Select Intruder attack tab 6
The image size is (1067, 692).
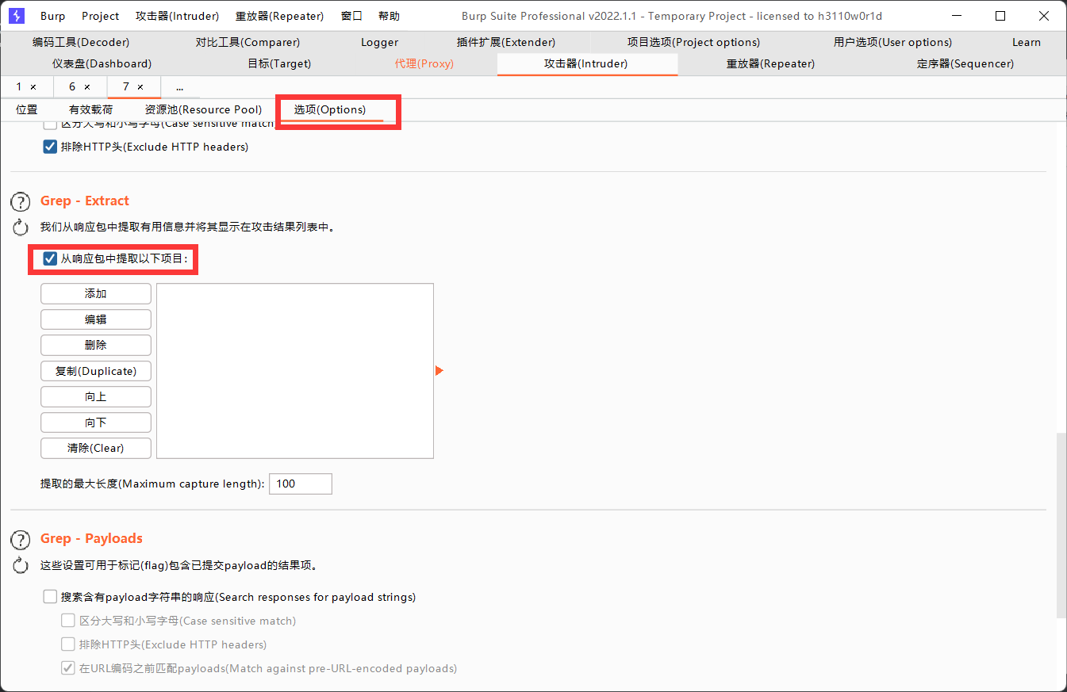(x=72, y=87)
